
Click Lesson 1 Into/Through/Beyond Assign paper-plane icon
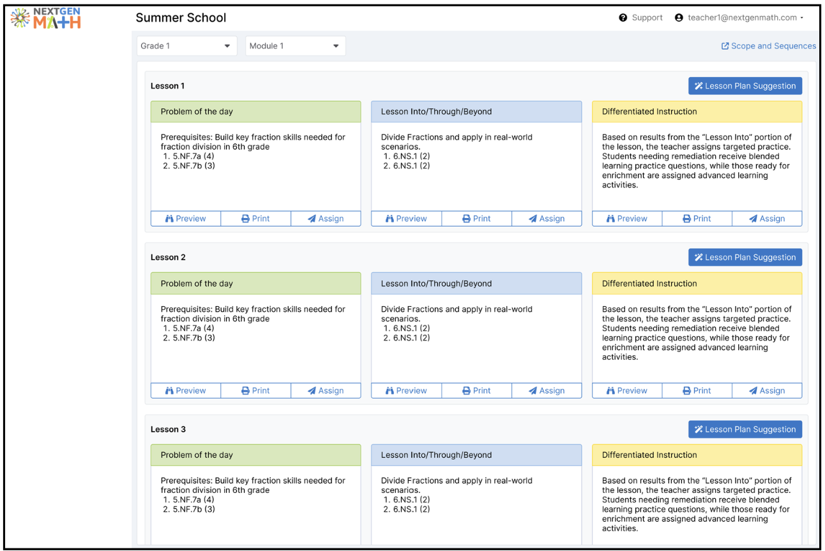[533, 219]
